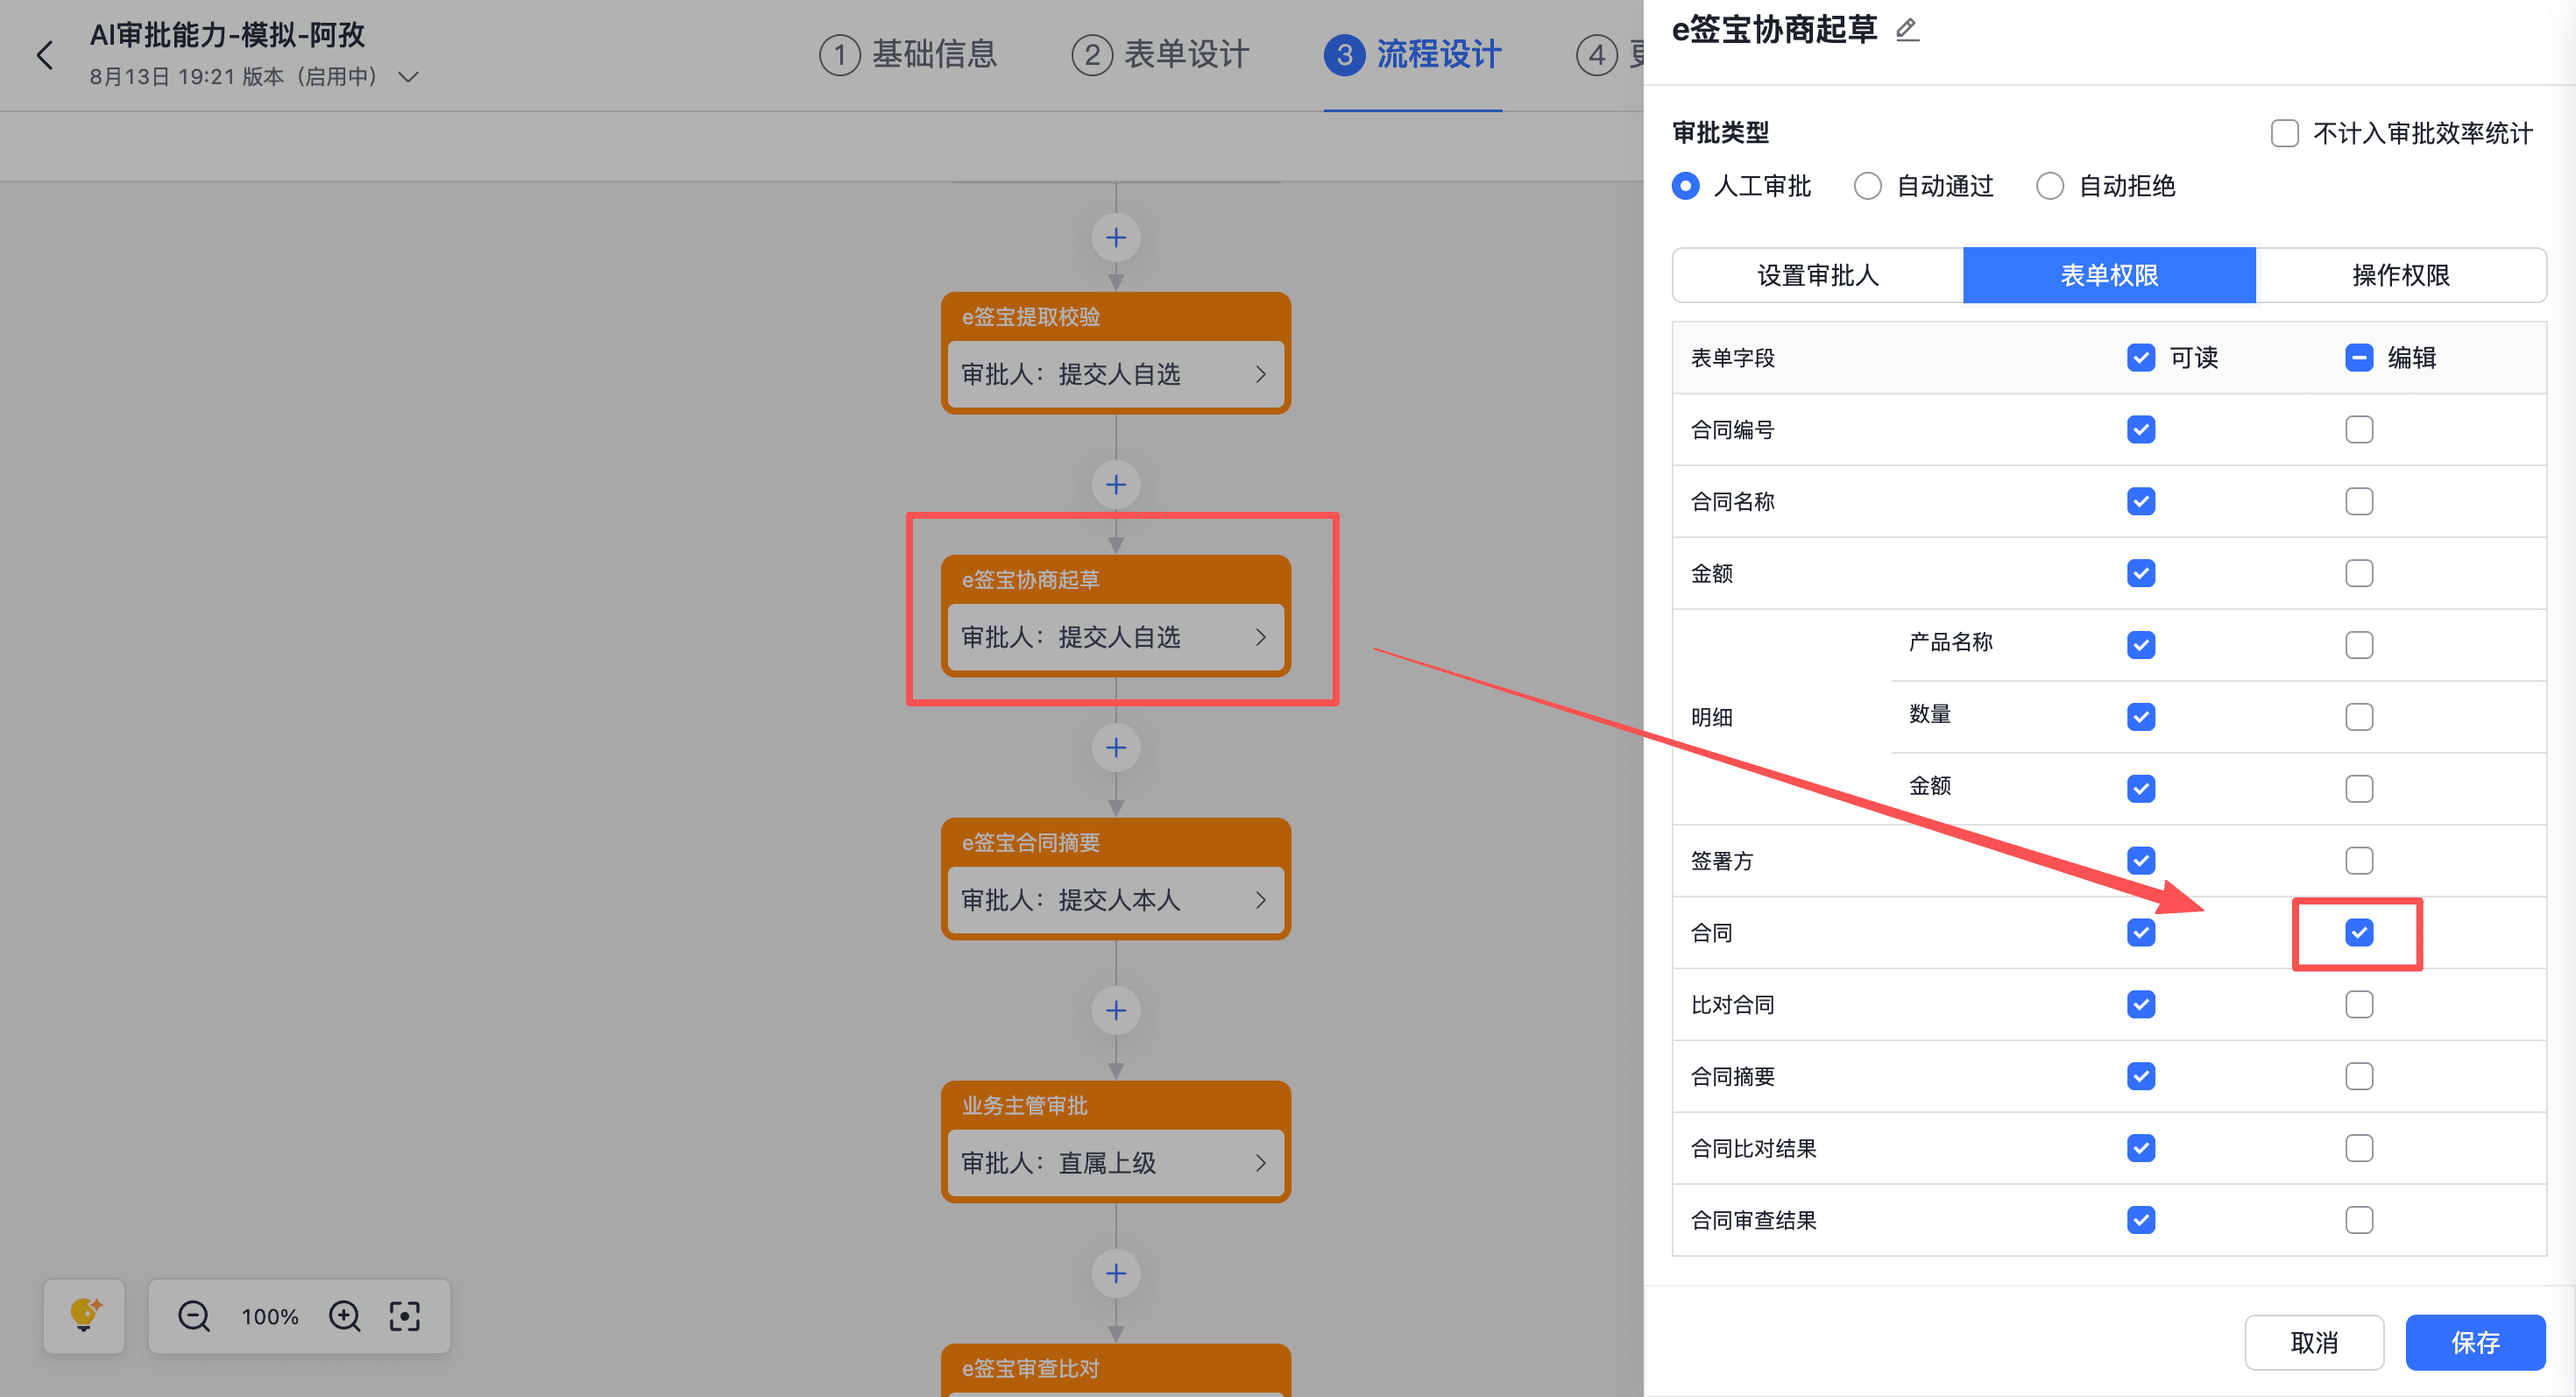Switch to 表单权限 tab

click(2109, 275)
